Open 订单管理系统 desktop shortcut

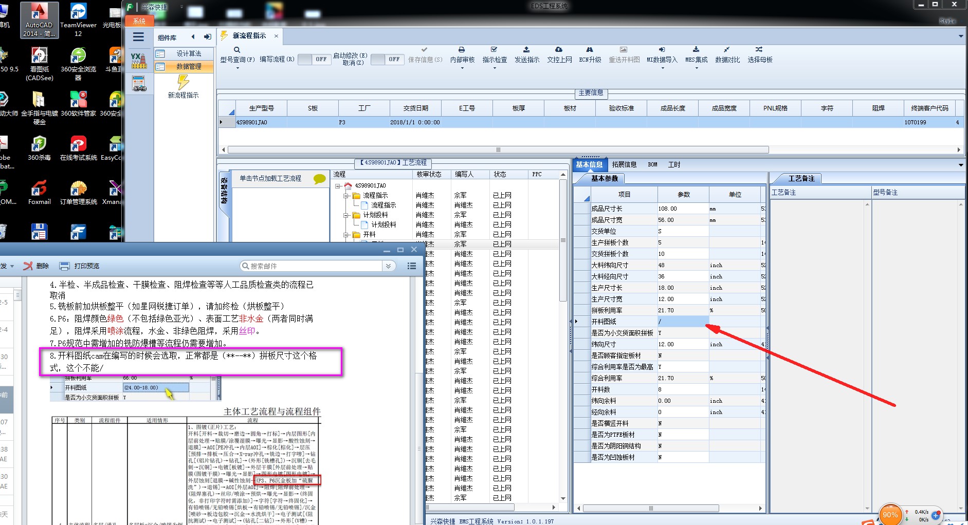point(78,192)
